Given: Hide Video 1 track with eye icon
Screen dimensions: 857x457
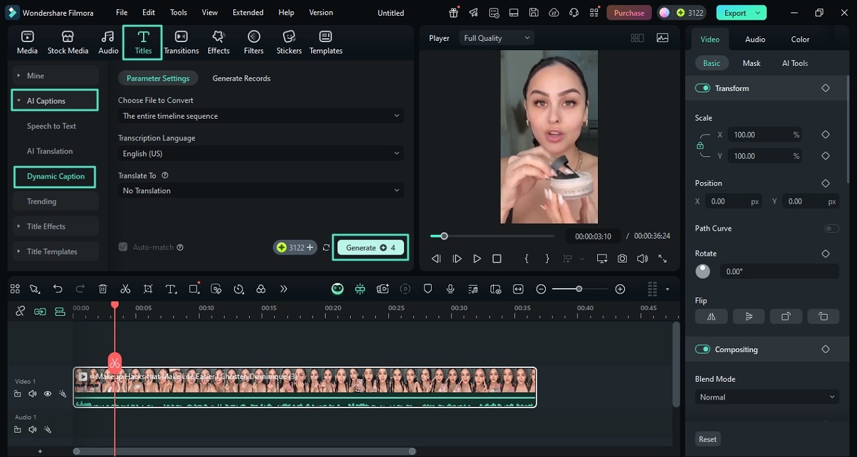Looking at the screenshot, I should click(47, 394).
